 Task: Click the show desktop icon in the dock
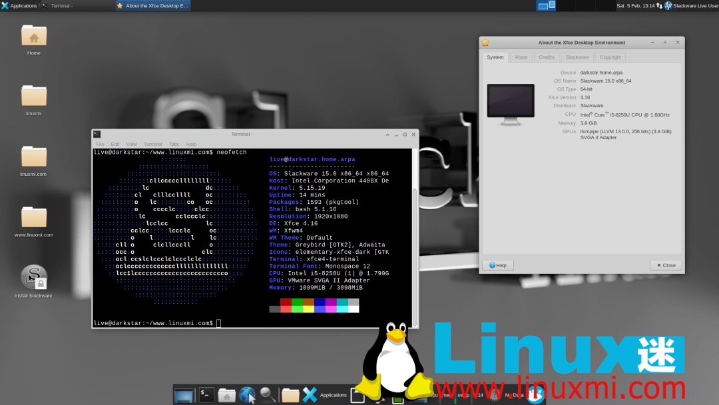click(183, 394)
